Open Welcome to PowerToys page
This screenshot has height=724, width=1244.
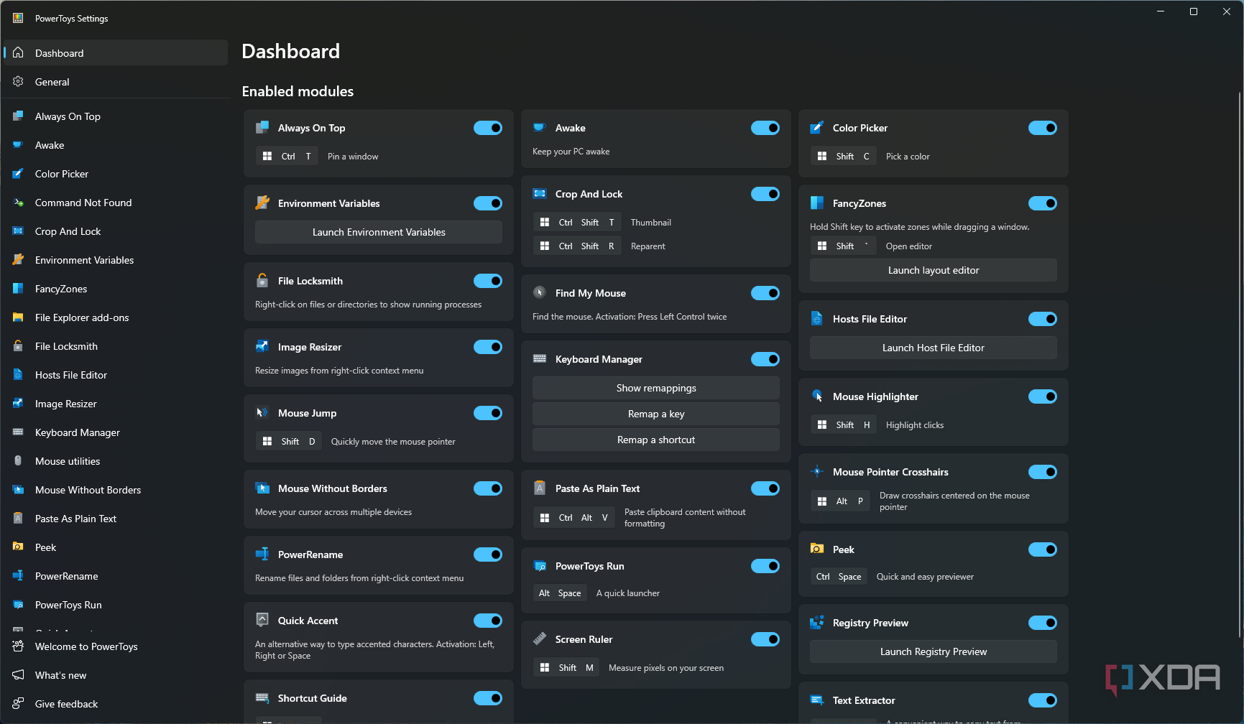point(116,646)
